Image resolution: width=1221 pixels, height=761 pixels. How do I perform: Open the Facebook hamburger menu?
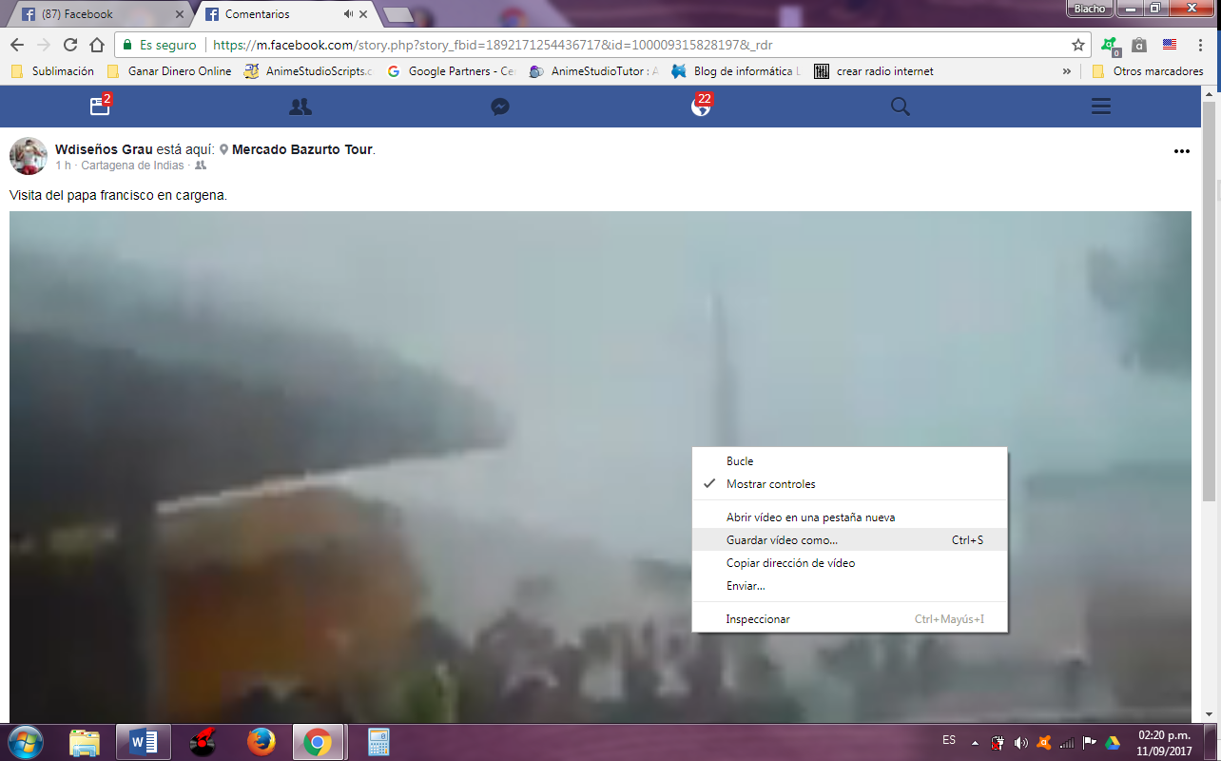click(x=1100, y=107)
